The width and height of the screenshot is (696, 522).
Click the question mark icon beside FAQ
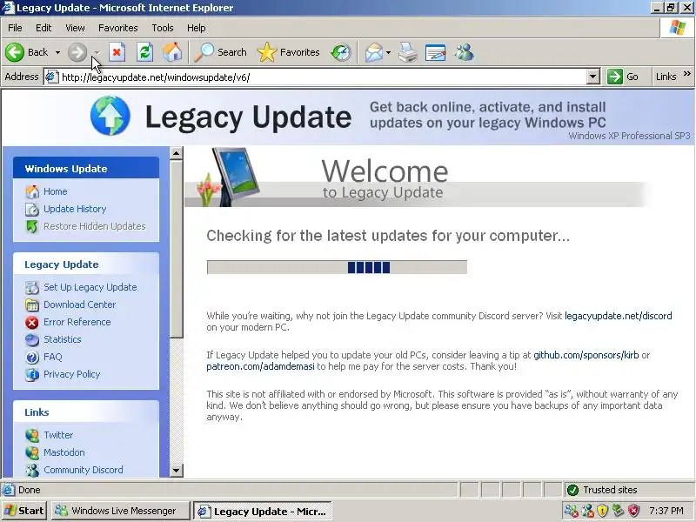pyautogui.click(x=32, y=358)
